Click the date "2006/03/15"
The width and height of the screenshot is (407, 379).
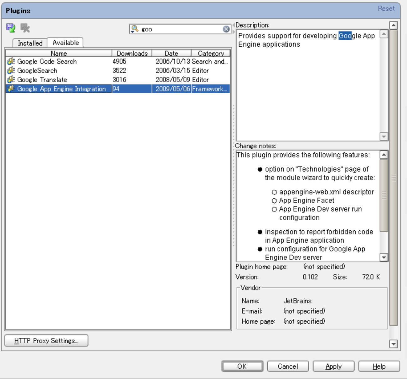click(x=173, y=70)
